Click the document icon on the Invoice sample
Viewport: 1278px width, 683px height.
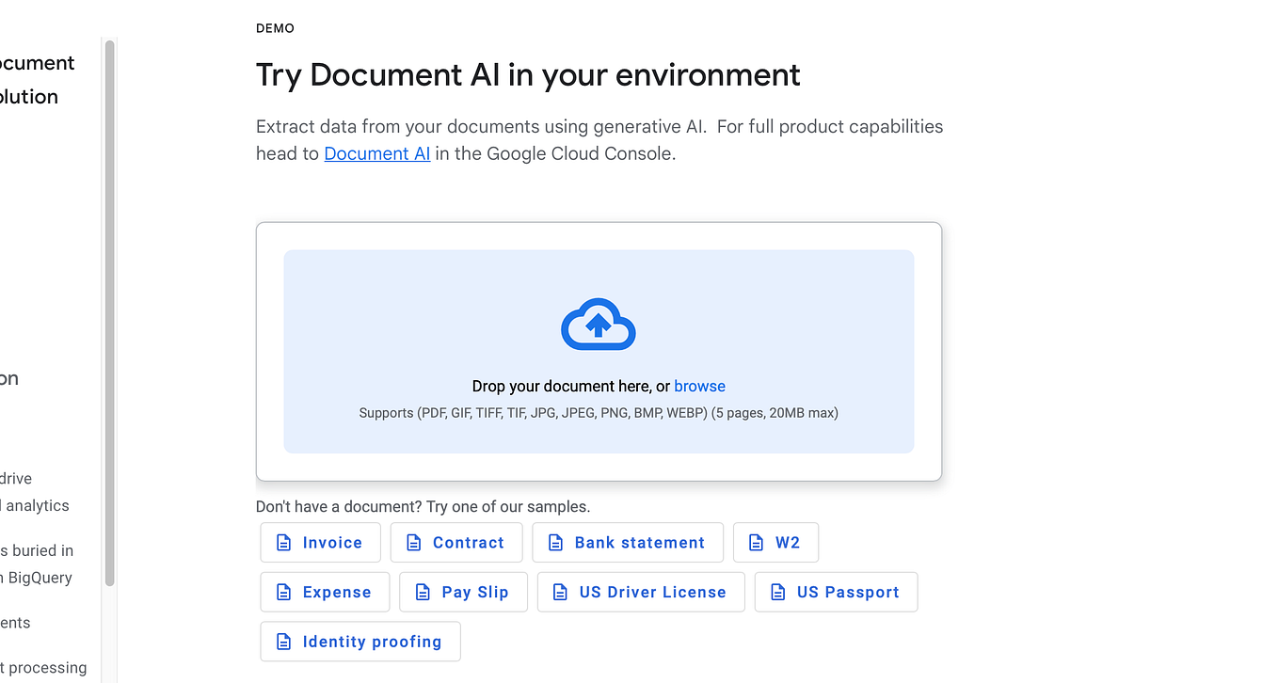pos(284,542)
